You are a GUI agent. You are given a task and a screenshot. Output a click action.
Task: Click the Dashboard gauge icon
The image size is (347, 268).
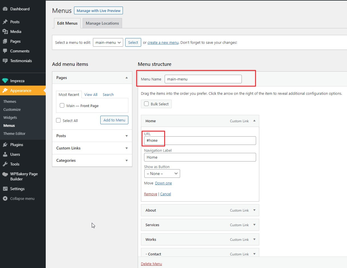click(5, 9)
